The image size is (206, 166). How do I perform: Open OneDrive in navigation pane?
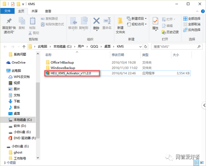pyautogui.click(x=16, y=63)
